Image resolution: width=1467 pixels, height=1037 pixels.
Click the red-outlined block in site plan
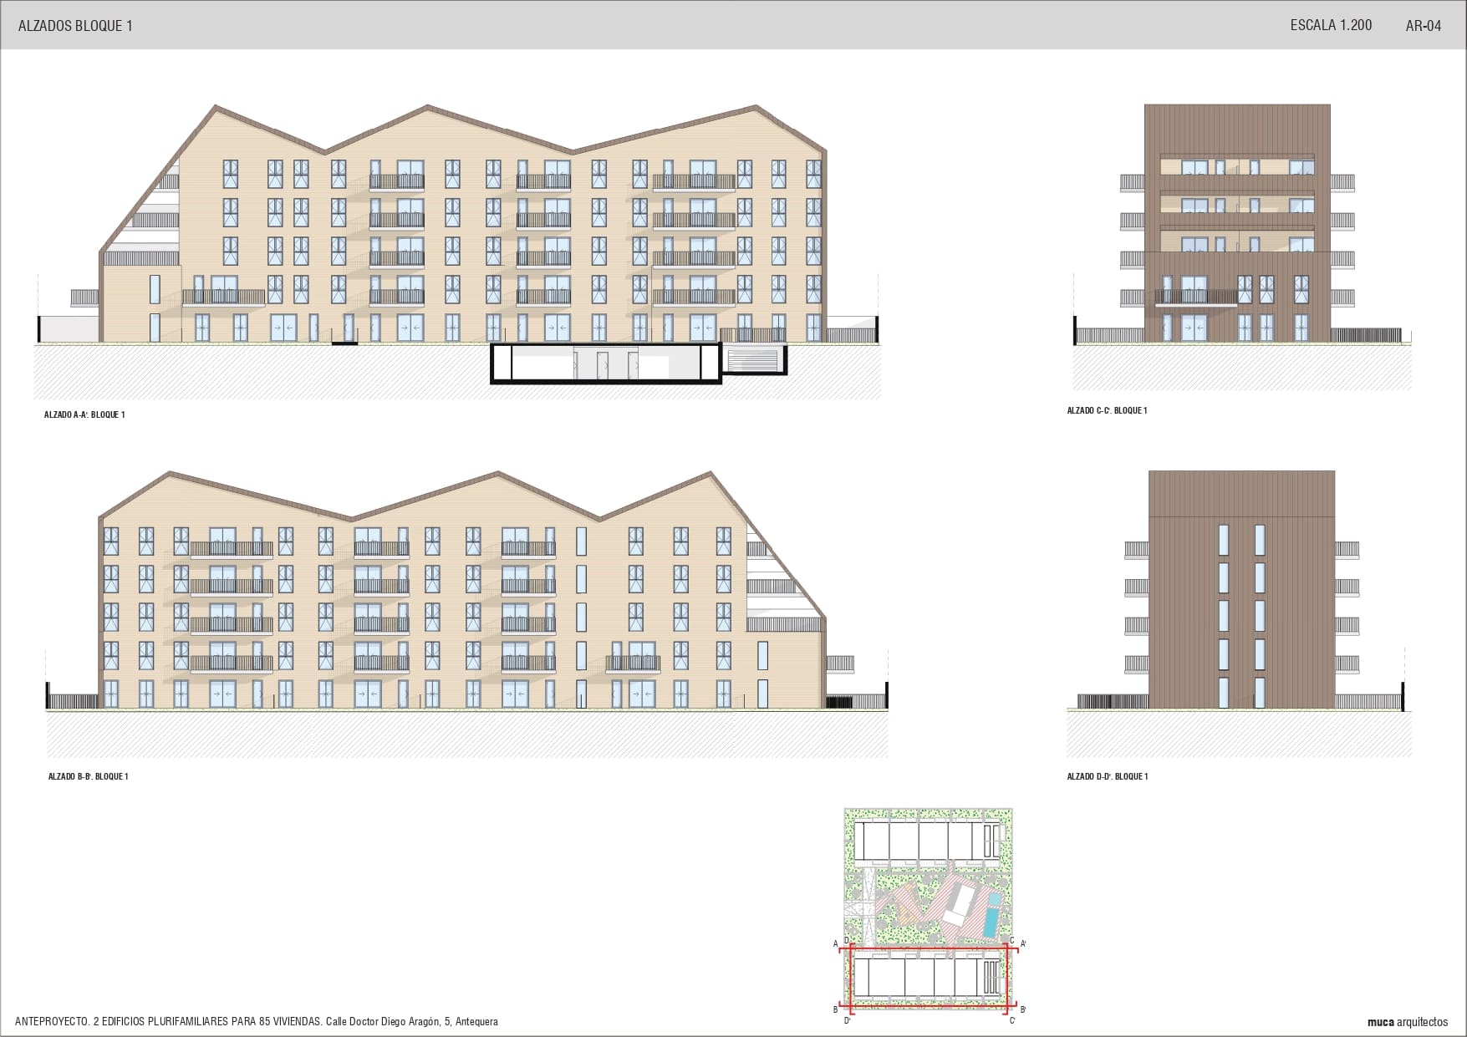[929, 976]
